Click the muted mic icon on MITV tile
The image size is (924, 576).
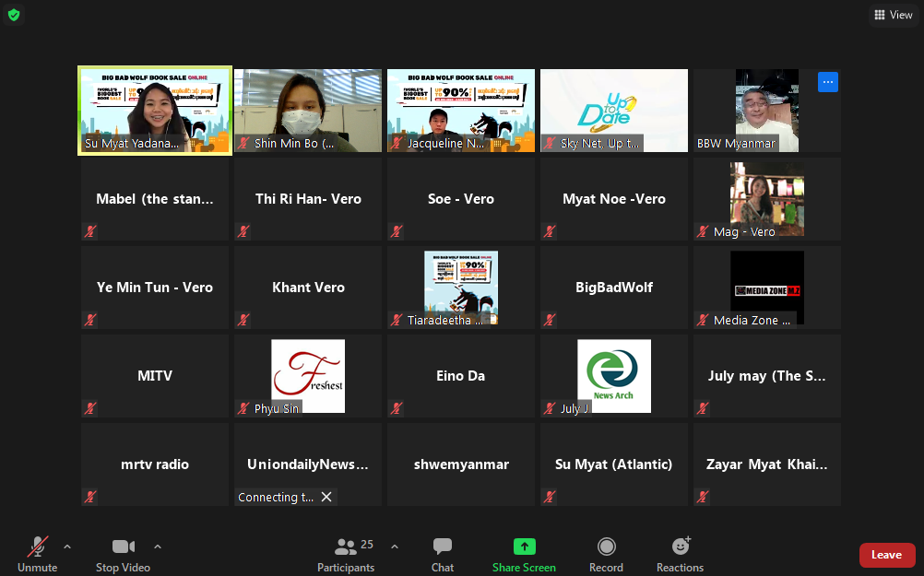90,408
